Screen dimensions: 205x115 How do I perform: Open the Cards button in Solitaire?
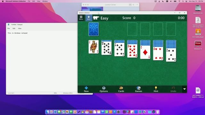click(x=121, y=89)
